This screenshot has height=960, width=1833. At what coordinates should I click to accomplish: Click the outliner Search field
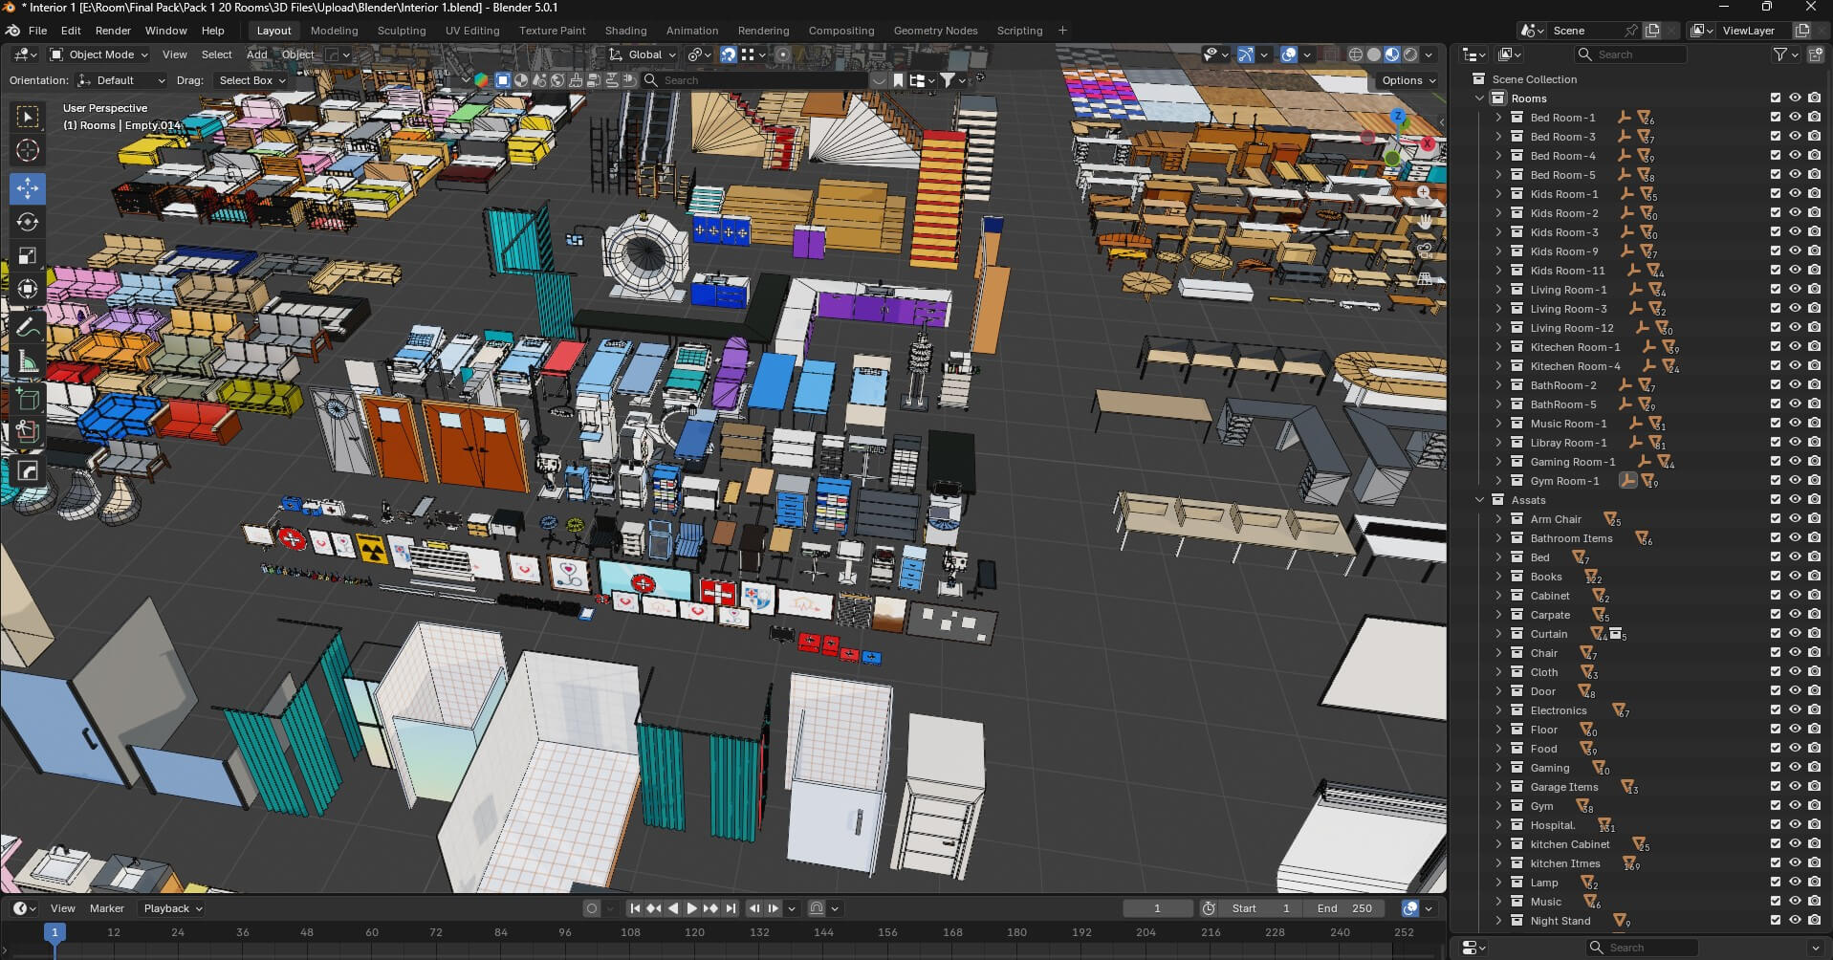(1631, 55)
